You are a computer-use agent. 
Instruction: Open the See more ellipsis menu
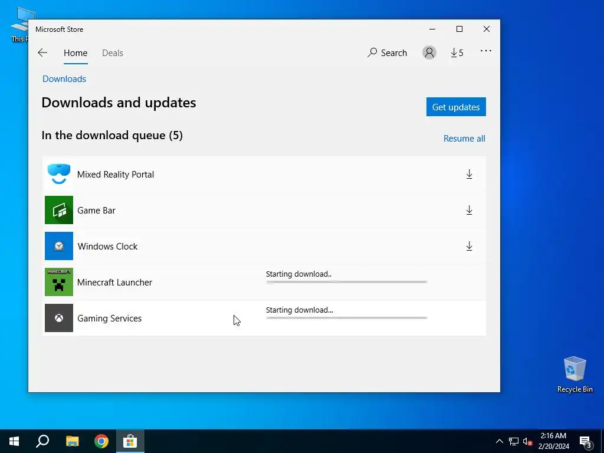point(486,51)
